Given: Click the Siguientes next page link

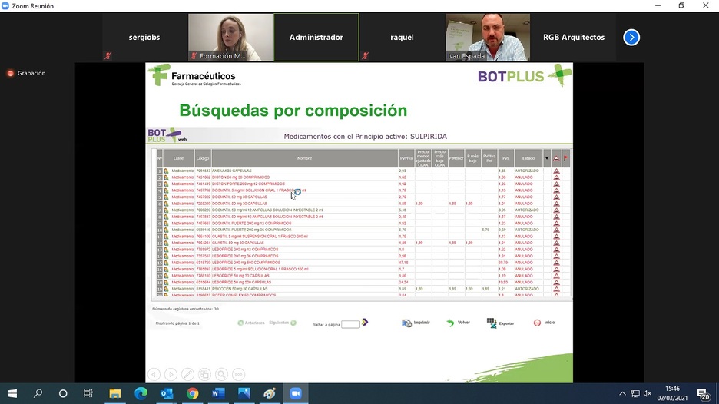Looking at the screenshot, I should pyautogui.click(x=283, y=323).
